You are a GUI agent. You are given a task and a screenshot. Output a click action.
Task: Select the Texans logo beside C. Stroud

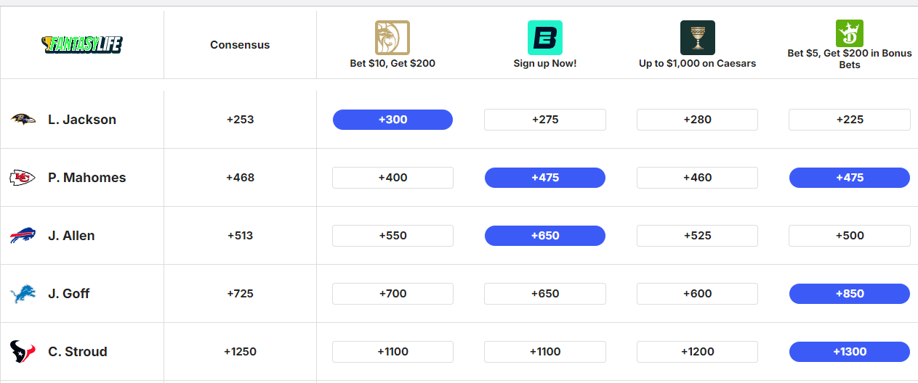[x=23, y=352]
